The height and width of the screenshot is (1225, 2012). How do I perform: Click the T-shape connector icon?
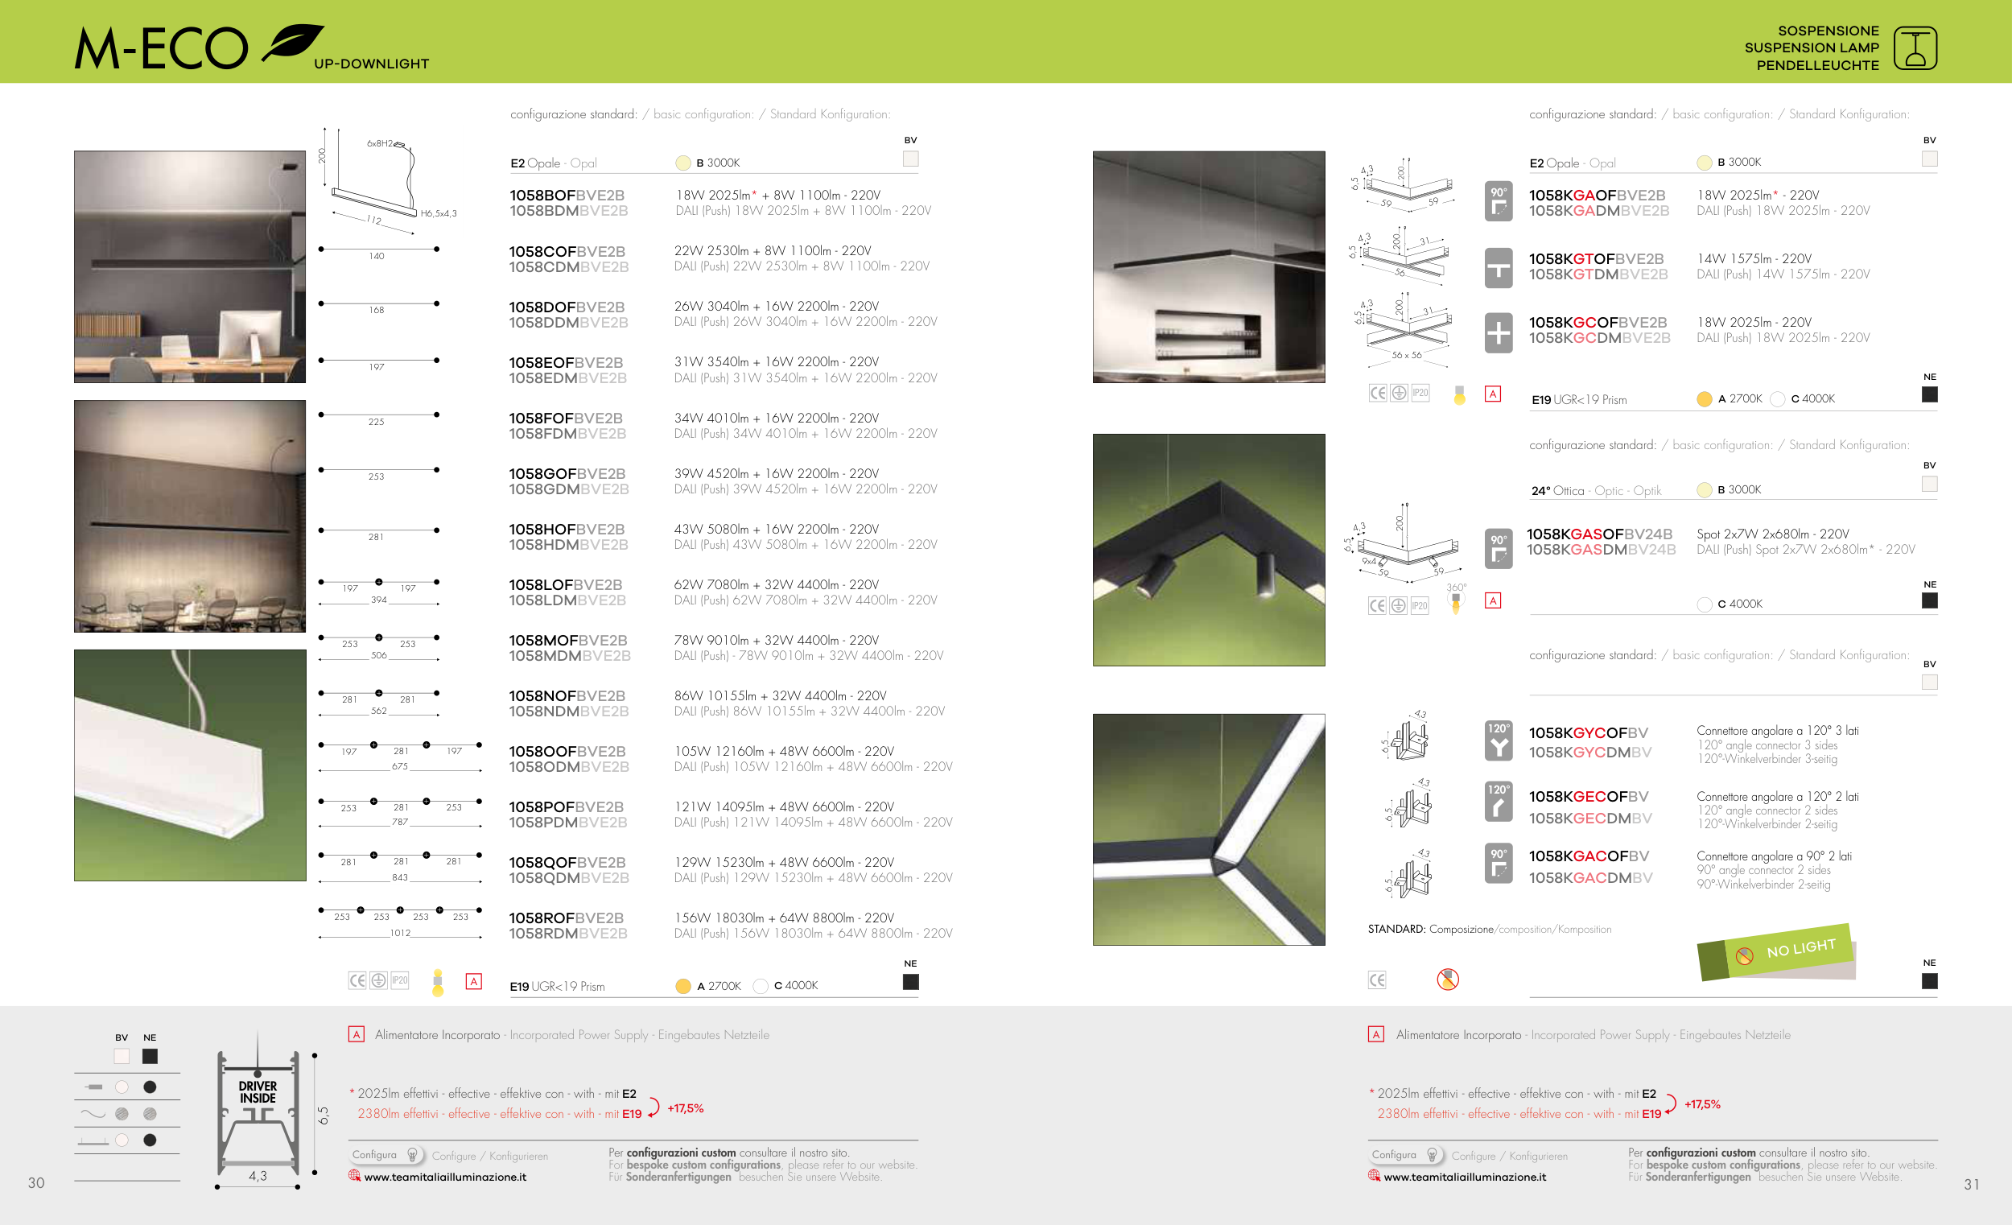(x=1498, y=269)
